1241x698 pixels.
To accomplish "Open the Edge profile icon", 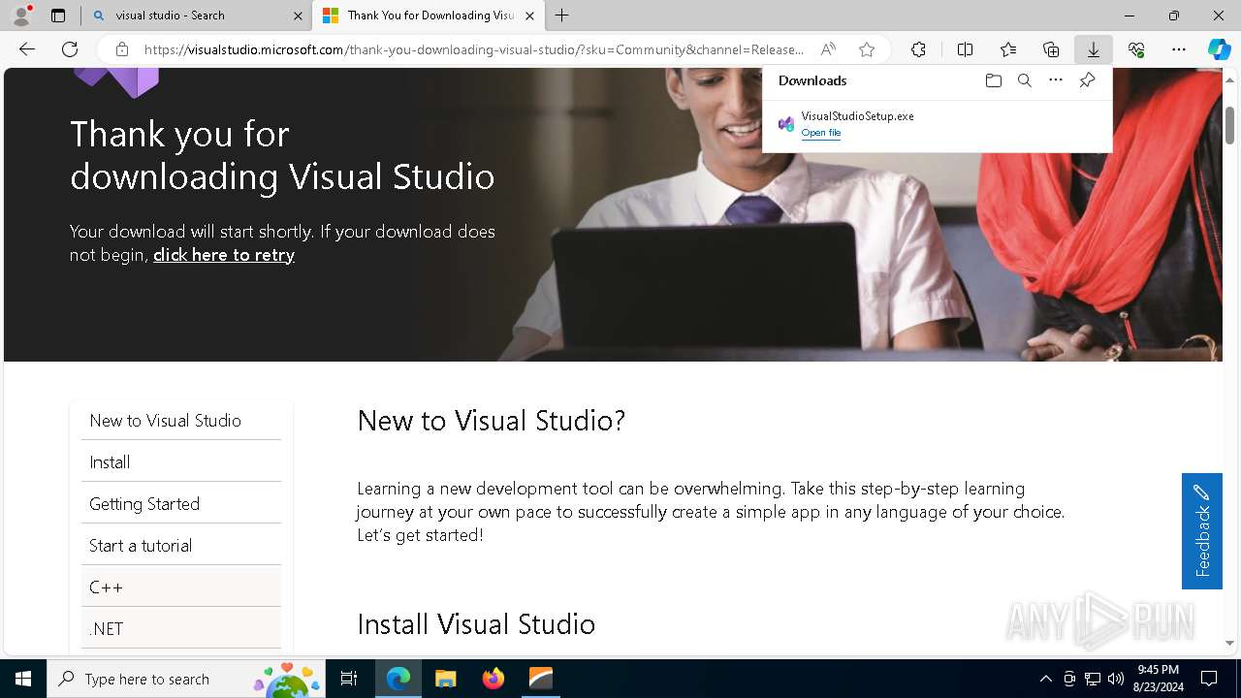I will [21, 16].
